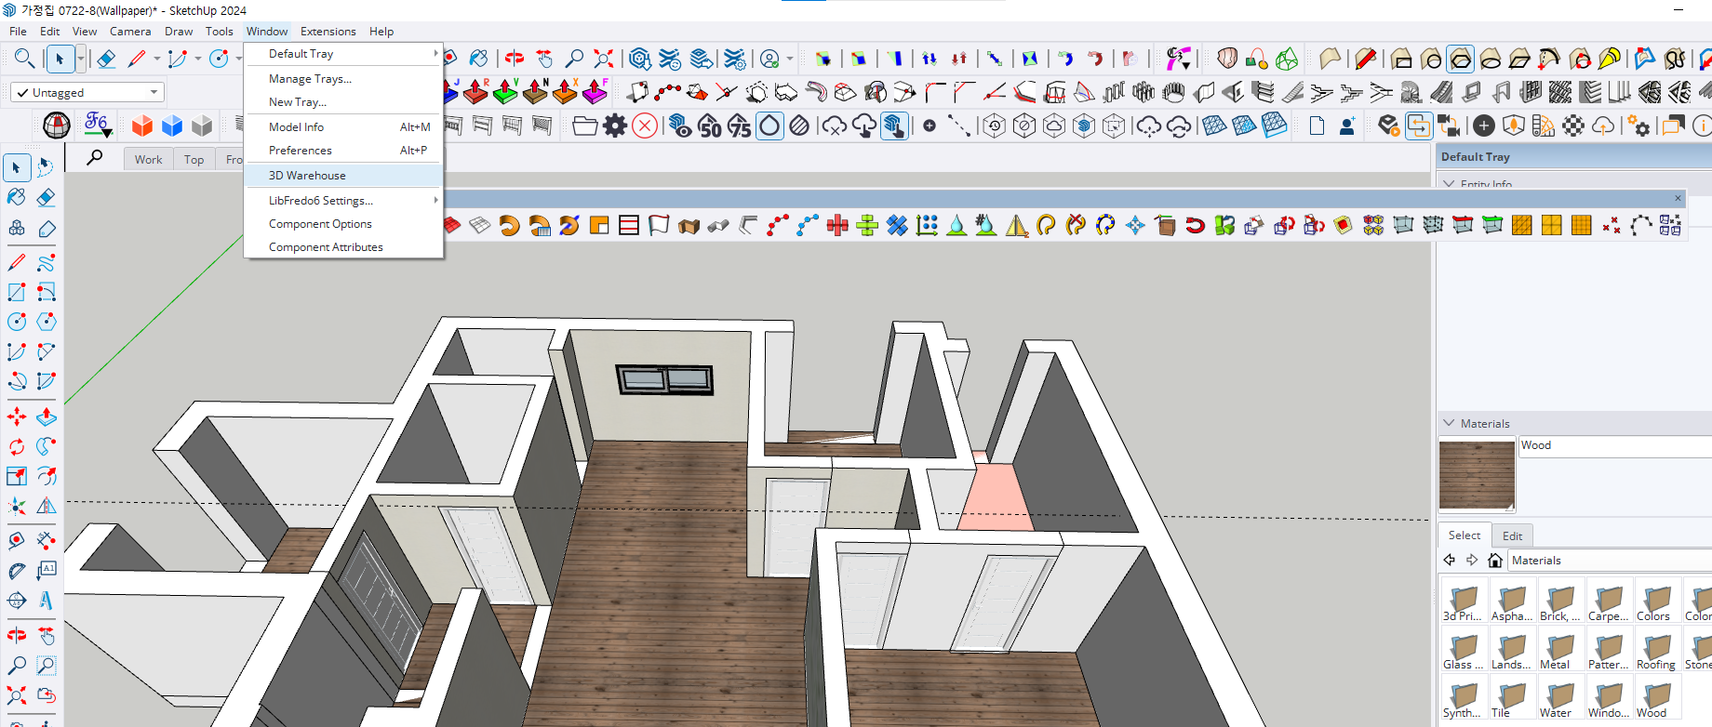1712x727 pixels.
Task: Click the new blank document icon
Action: (1317, 126)
